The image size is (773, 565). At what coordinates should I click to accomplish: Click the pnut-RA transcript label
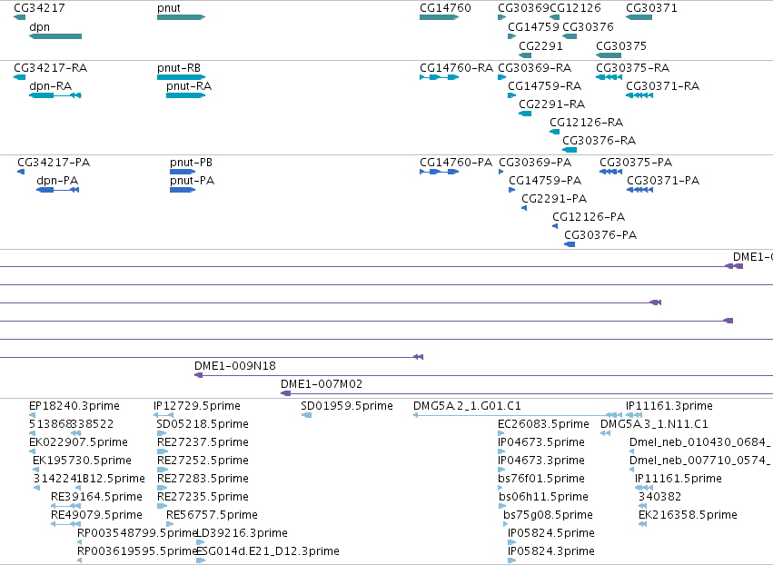click(x=189, y=85)
